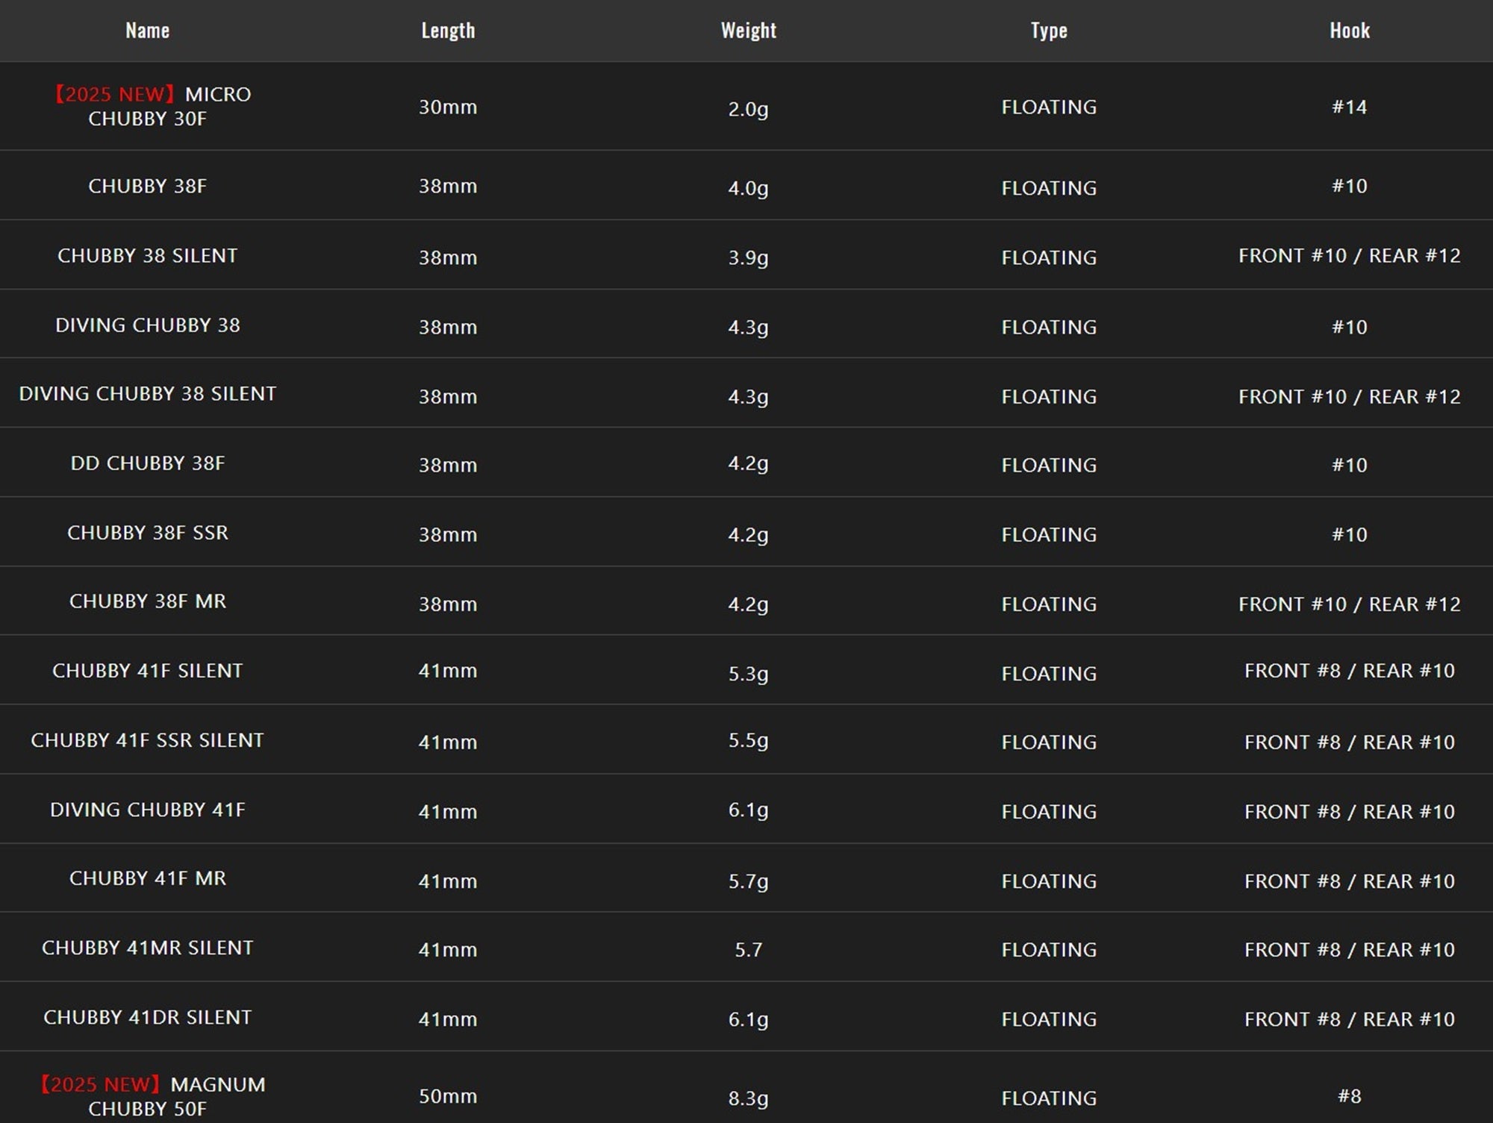The image size is (1493, 1123).
Task: Select DIVING CHUBBY 38 in the Name column
Action: [x=147, y=325]
